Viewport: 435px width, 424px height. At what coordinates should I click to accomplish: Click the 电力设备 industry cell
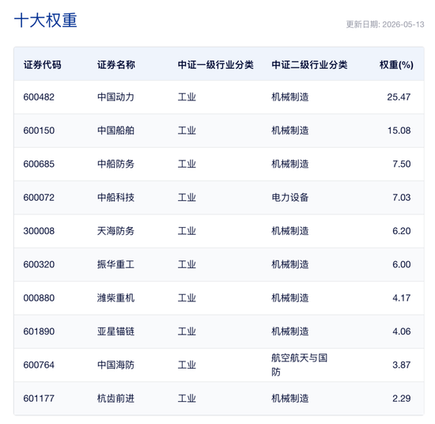[x=290, y=198]
